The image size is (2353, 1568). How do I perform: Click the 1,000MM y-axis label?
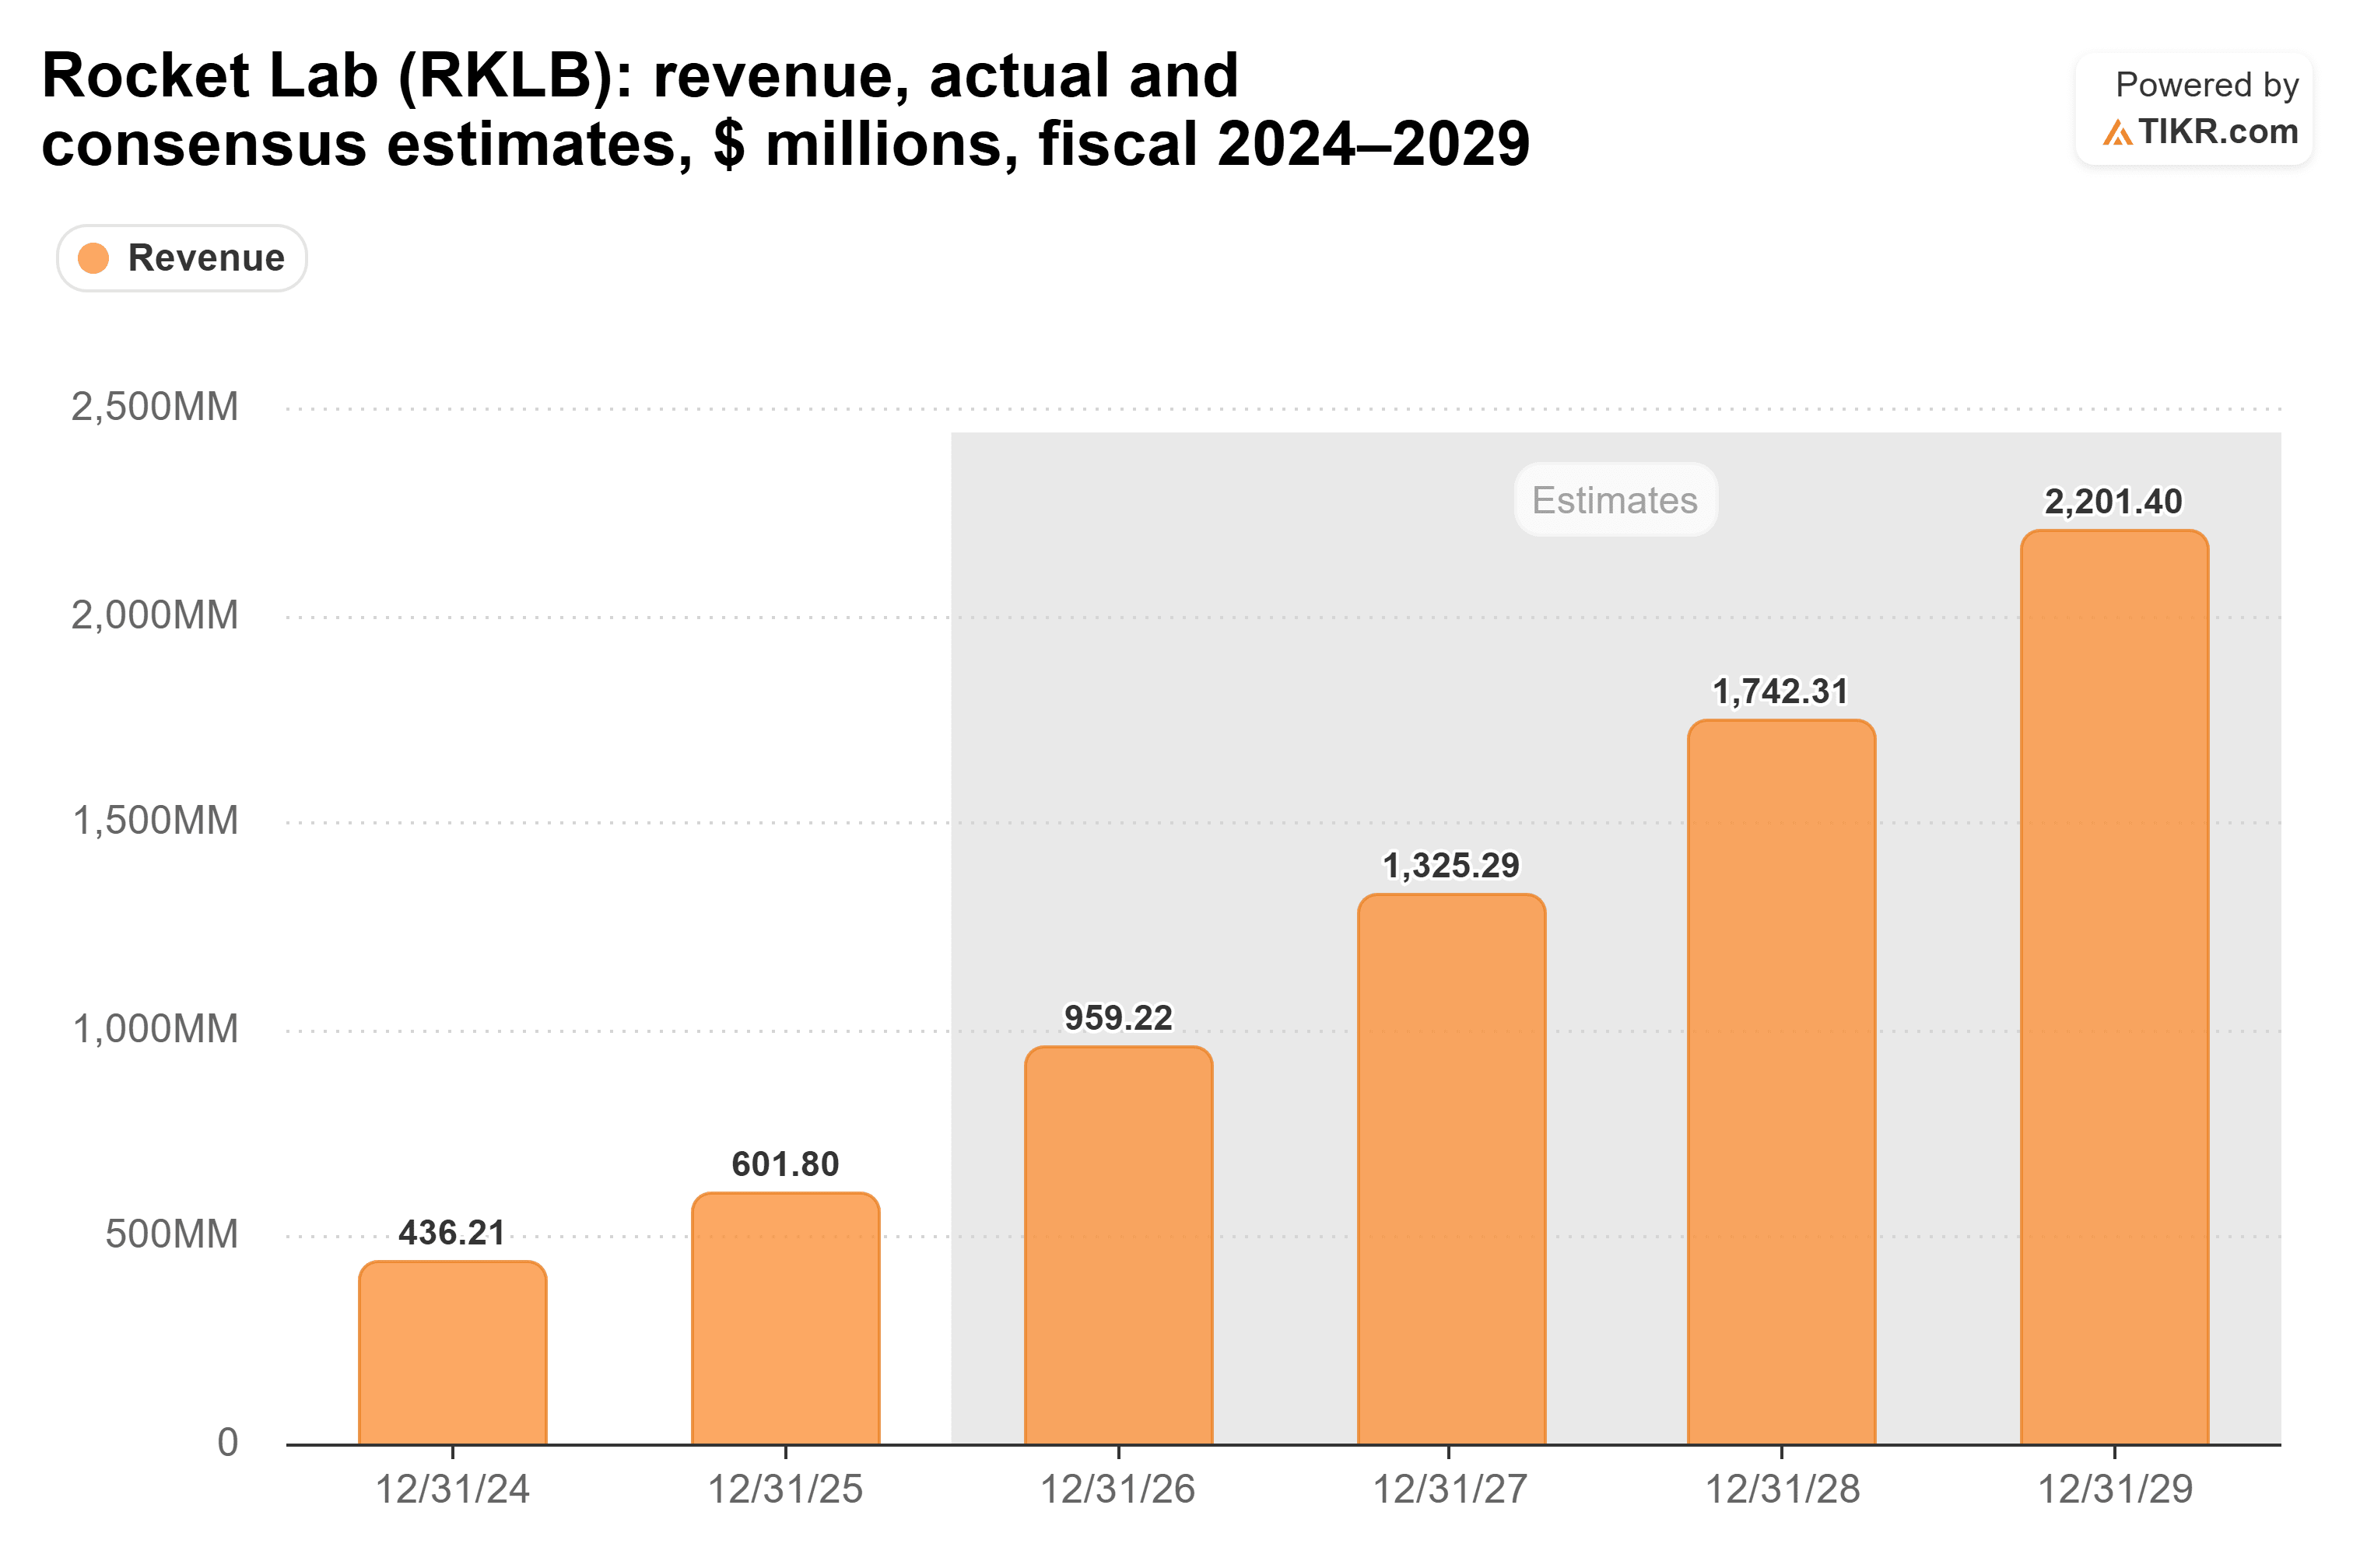[156, 1030]
